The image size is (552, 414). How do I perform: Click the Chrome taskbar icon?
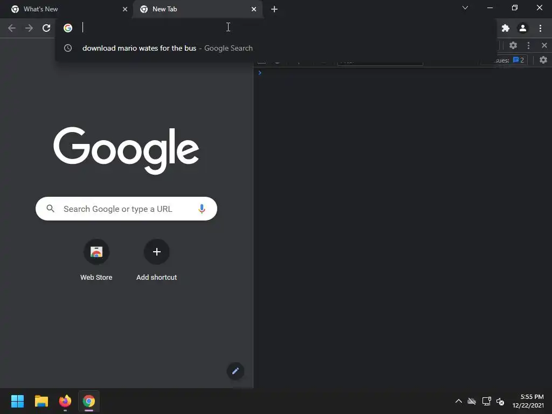pyautogui.click(x=89, y=401)
